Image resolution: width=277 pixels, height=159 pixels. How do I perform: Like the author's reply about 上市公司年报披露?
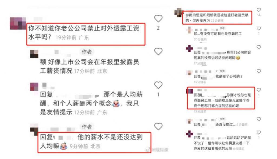point(158,52)
